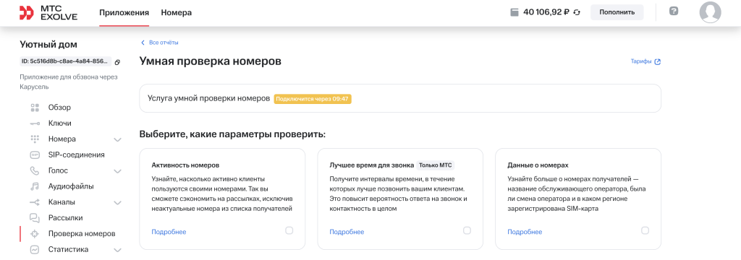Tick the Данные о номерах checkbox
Image resolution: width=741 pixels, height=260 pixels.
click(x=645, y=230)
